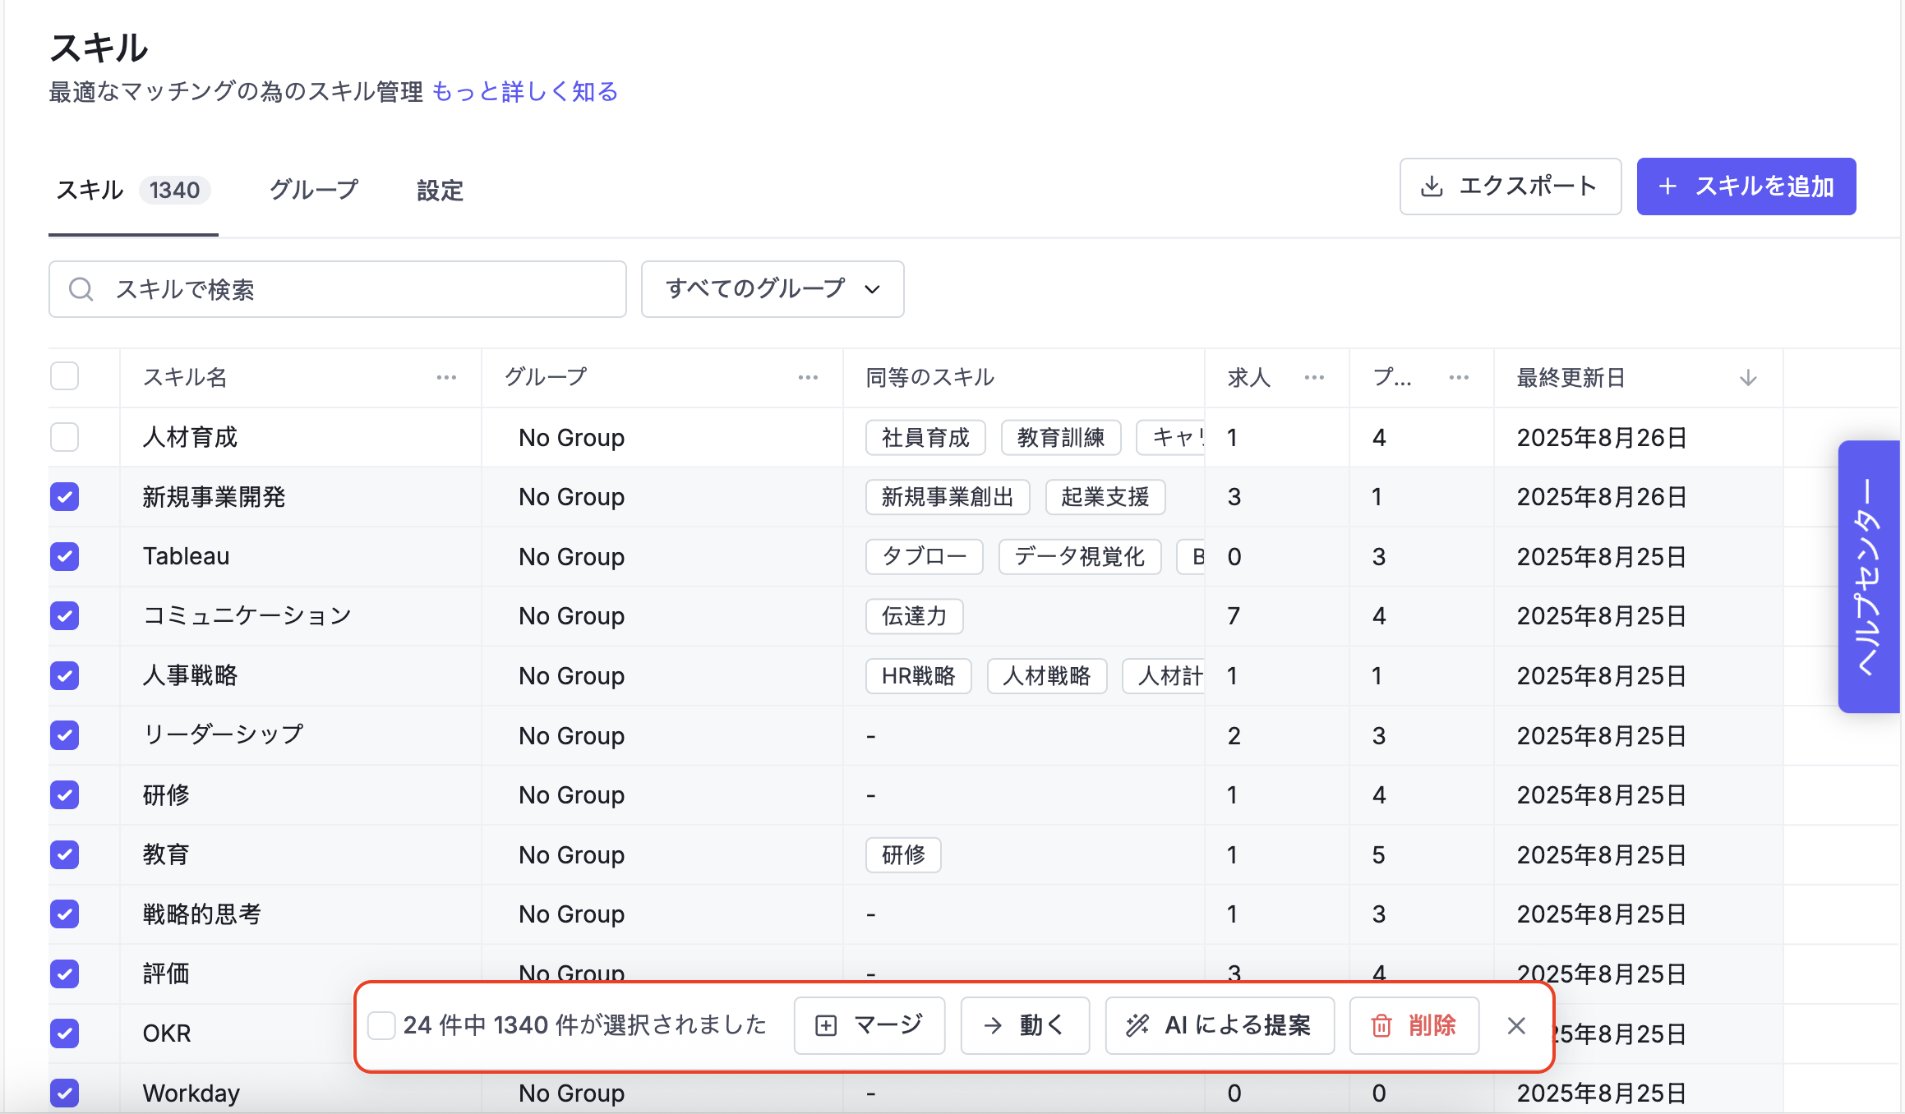The width and height of the screenshot is (1905, 1114).
Task: Open the スキル名 column options (three dots)
Action: [446, 378]
